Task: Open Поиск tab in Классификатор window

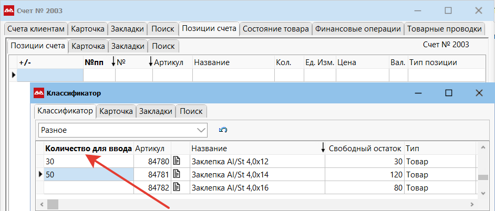Action: [191, 111]
